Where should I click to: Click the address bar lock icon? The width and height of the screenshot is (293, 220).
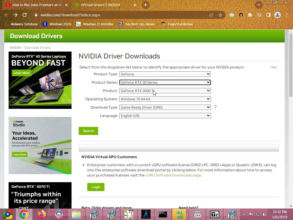(36, 15)
